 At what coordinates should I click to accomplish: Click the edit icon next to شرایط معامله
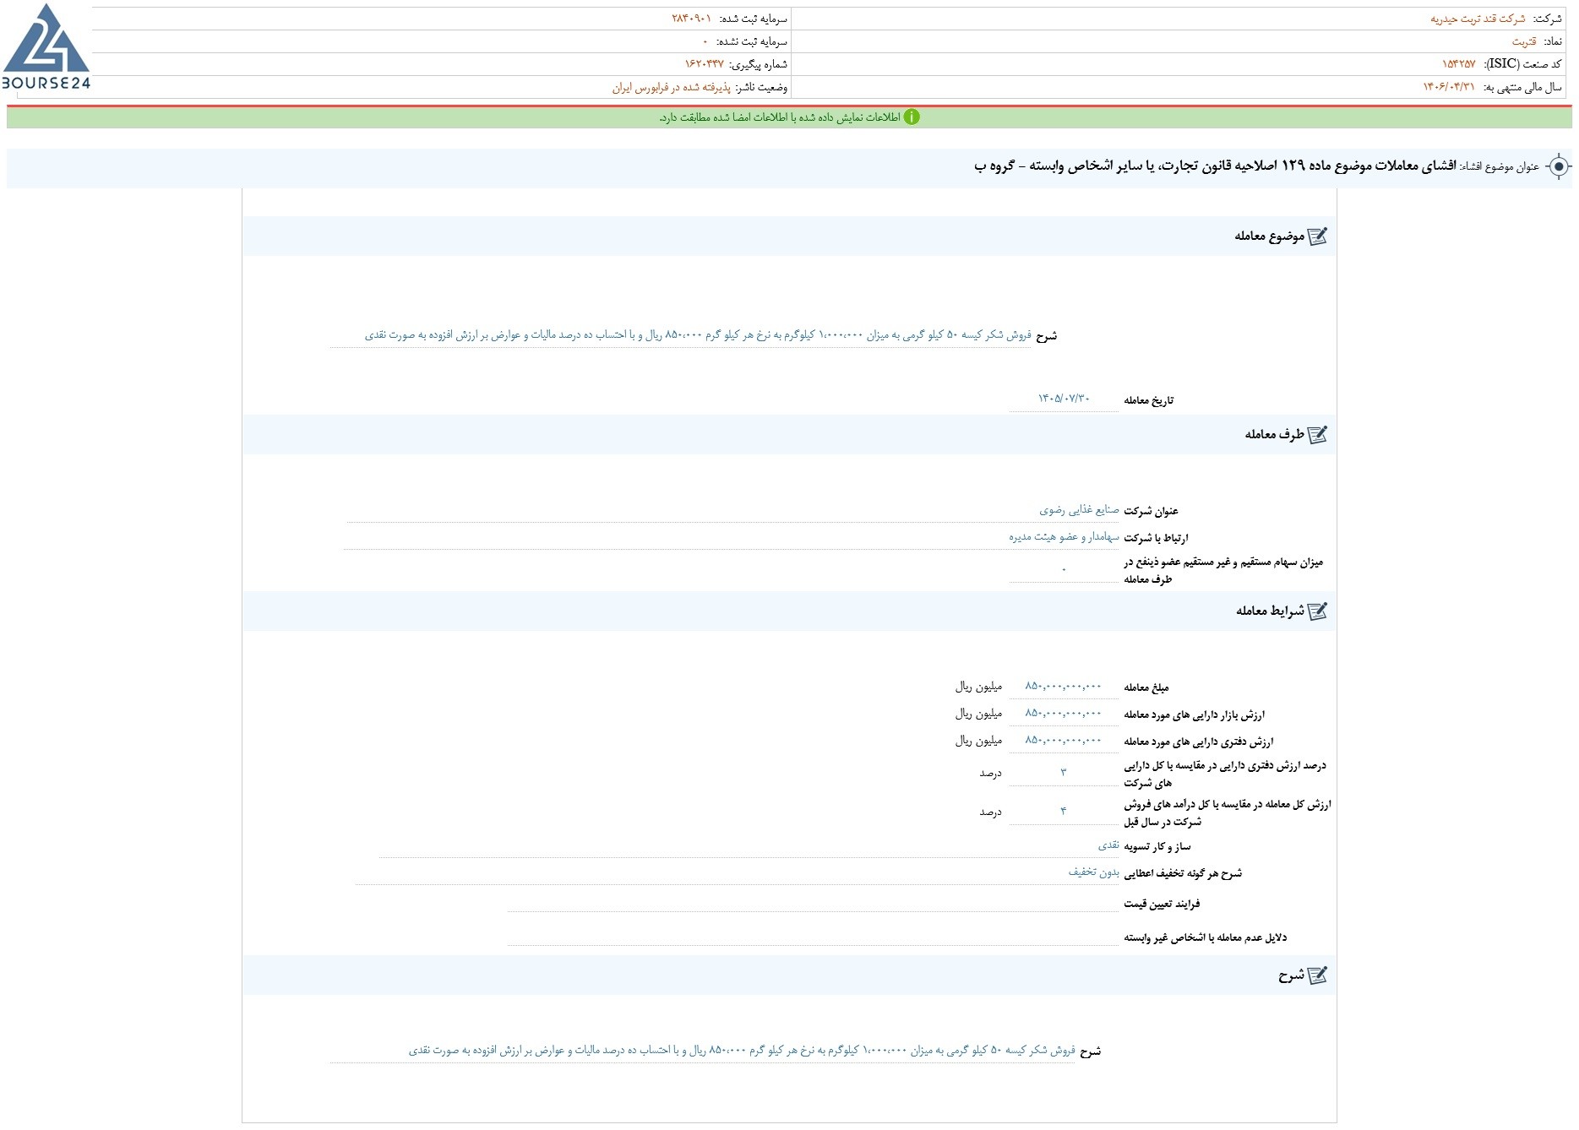click(x=1317, y=611)
